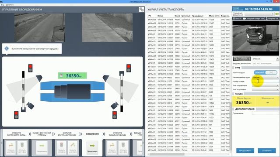The height and width of the screenshot is (157, 280).
Task: Select the upper-right surveillance camera icon
Action: point(106,78)
